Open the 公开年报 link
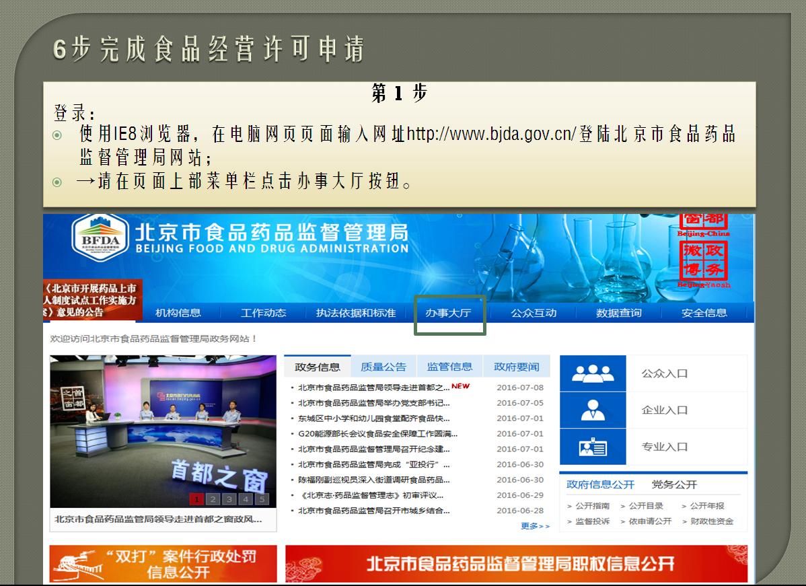This screenshot has width=806, height=586. point(707,506)
